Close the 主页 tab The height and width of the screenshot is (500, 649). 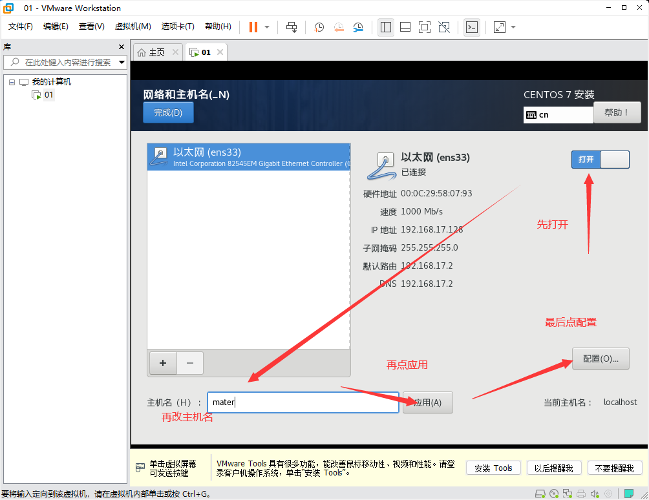point(175,52)
